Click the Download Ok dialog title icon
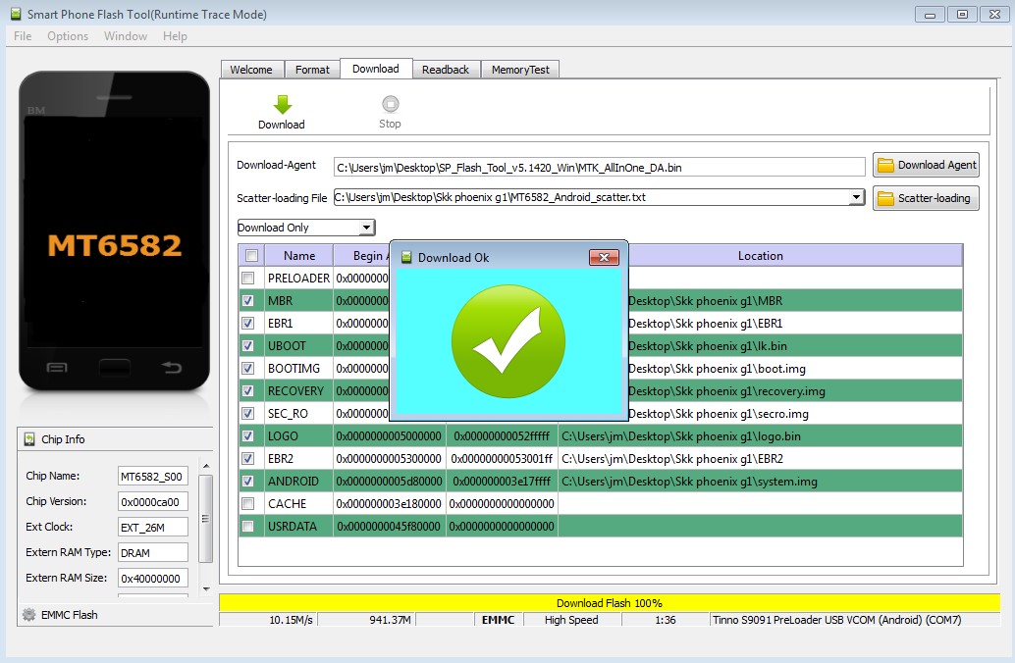 point(406,257)
